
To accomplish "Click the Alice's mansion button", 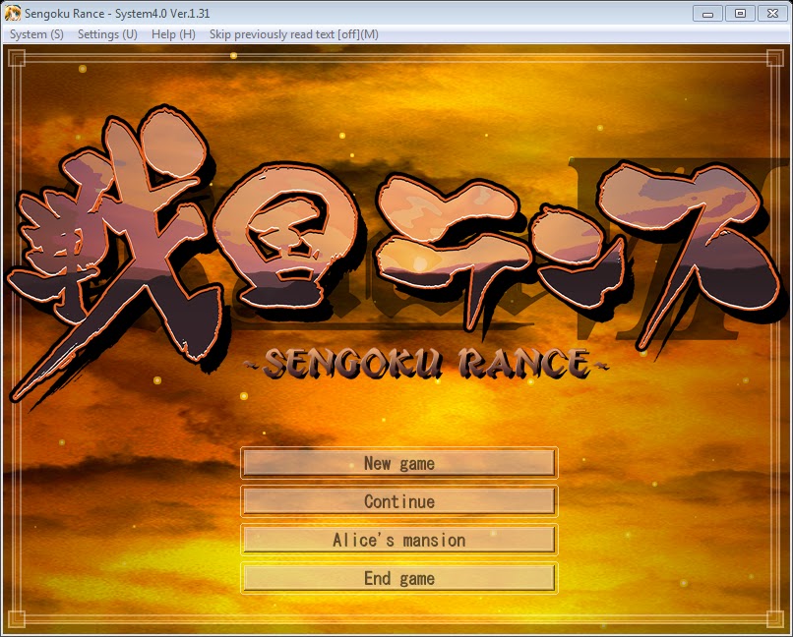I will pyautogui.click(x=397, y=540).
